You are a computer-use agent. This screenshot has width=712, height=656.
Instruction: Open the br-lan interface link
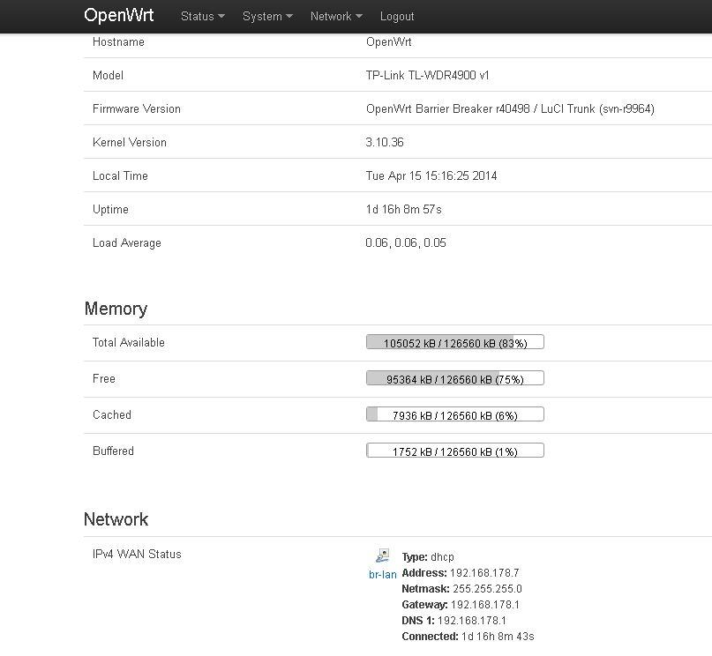click(383, 574)
